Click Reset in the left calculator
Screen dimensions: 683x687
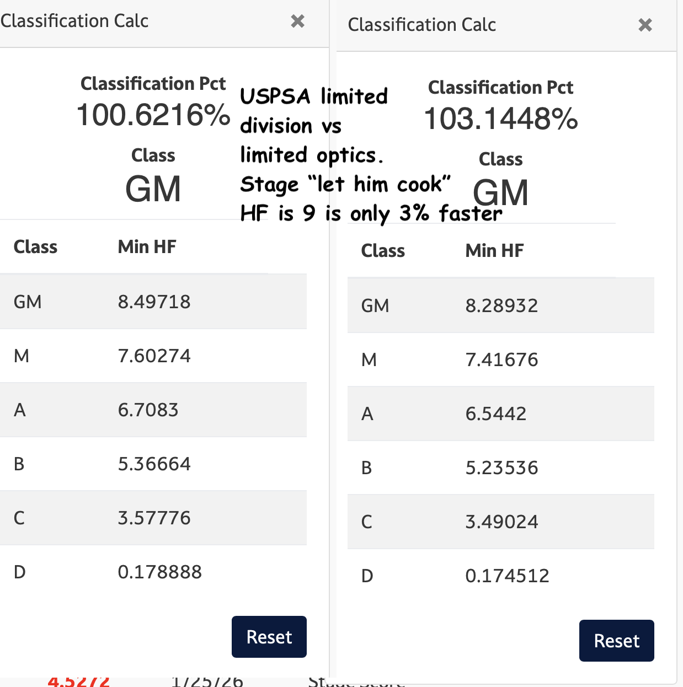coord(269,637)
